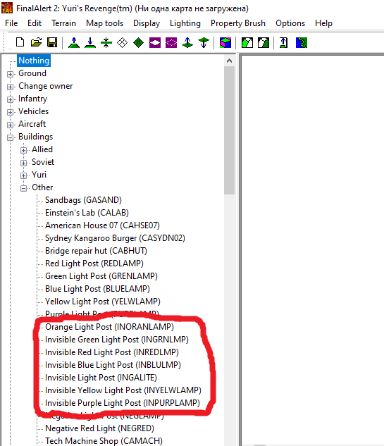Select the Raise ground tool
The width and height of the screenshot is (384, 446).
(74, 43)
